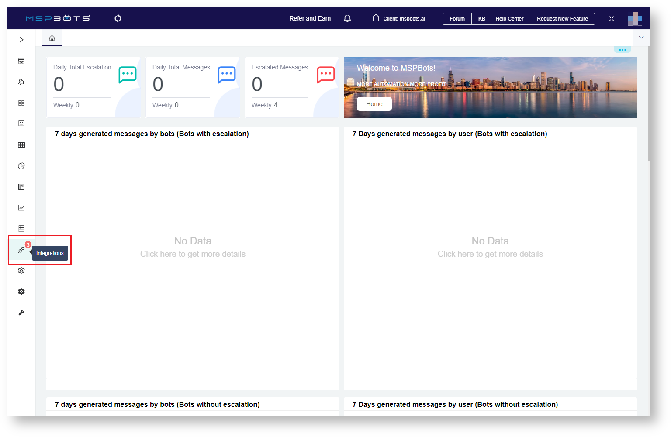Click the blue ellipsis above the banner
This screenshot has height=437, width=671.
click(x=622, y=49)
